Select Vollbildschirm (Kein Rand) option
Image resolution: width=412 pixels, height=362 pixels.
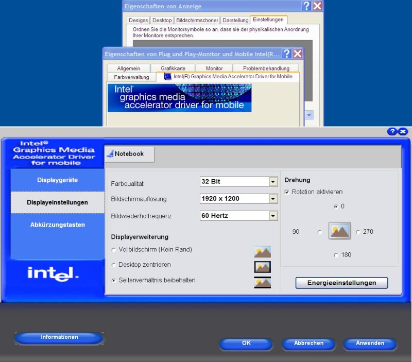coord(113,250)
